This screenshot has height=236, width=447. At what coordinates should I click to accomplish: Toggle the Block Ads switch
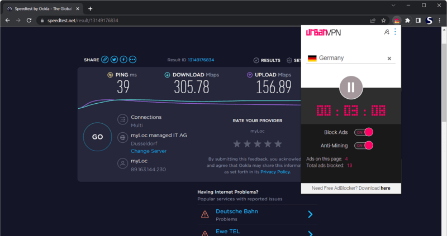pyautogui.click(x=364, y=132)
